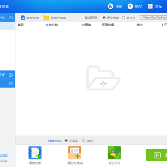Viewport: 167px width, 167px height.
Task: Click the 购买 yen purchase icon
Action: click(130, 6)
